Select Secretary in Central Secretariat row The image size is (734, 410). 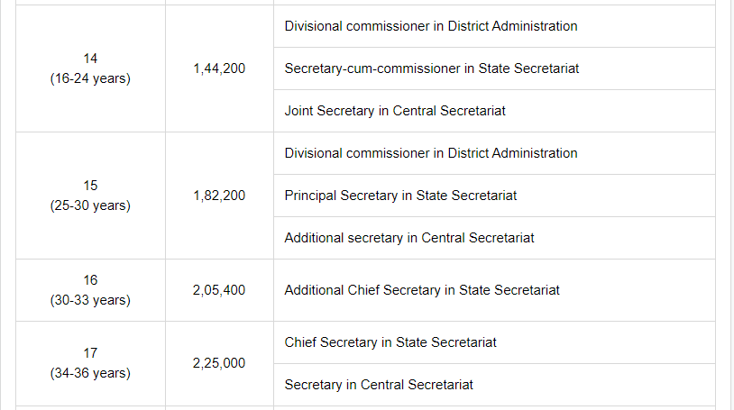point(494,385)
